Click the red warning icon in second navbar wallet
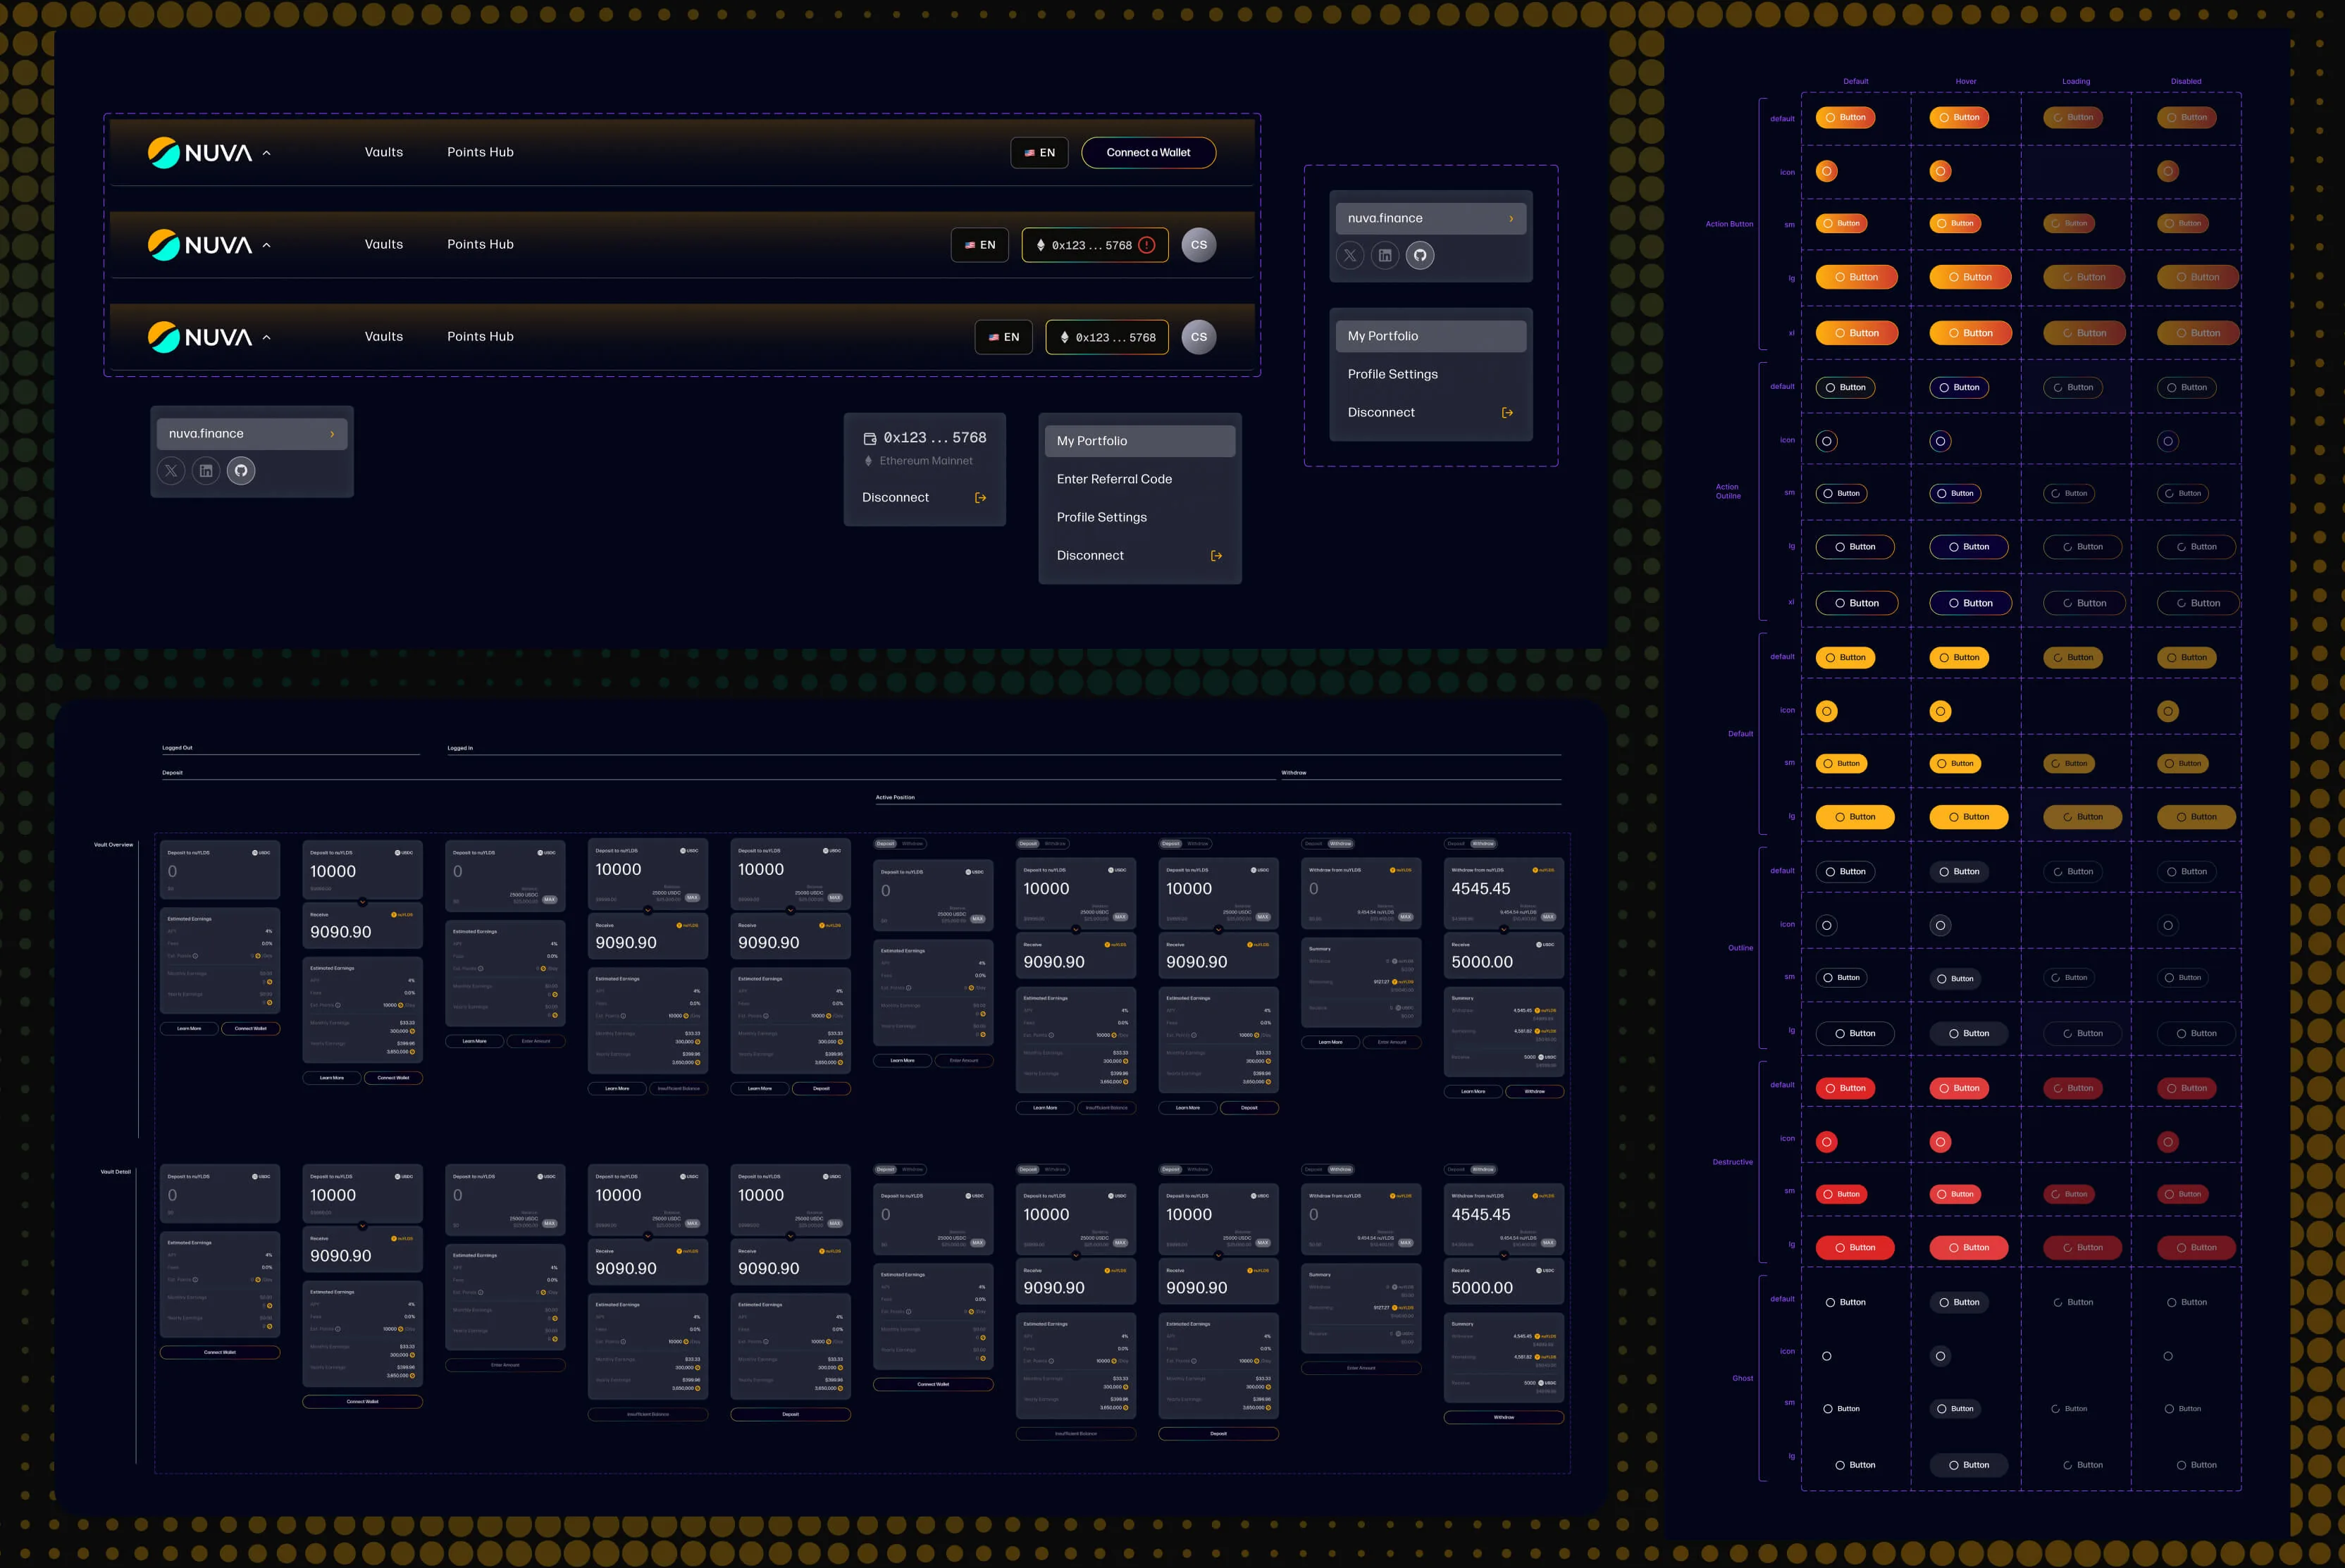Screen dimensions: 2345x1568 tap(1148, 245)
